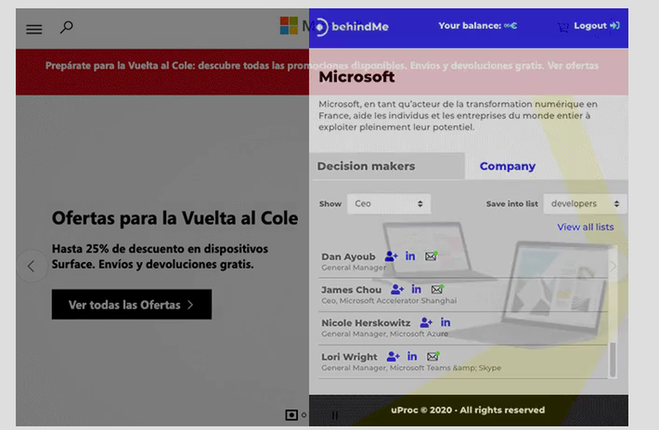Viewport: 659px width, 430px height.
Task: Open the Show role dropdown (Ceo)
Action: (x=389, y=204)
